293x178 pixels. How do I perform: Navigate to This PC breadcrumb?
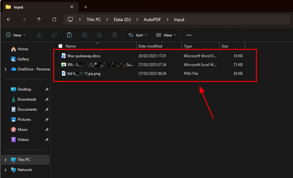pos(94,19)
